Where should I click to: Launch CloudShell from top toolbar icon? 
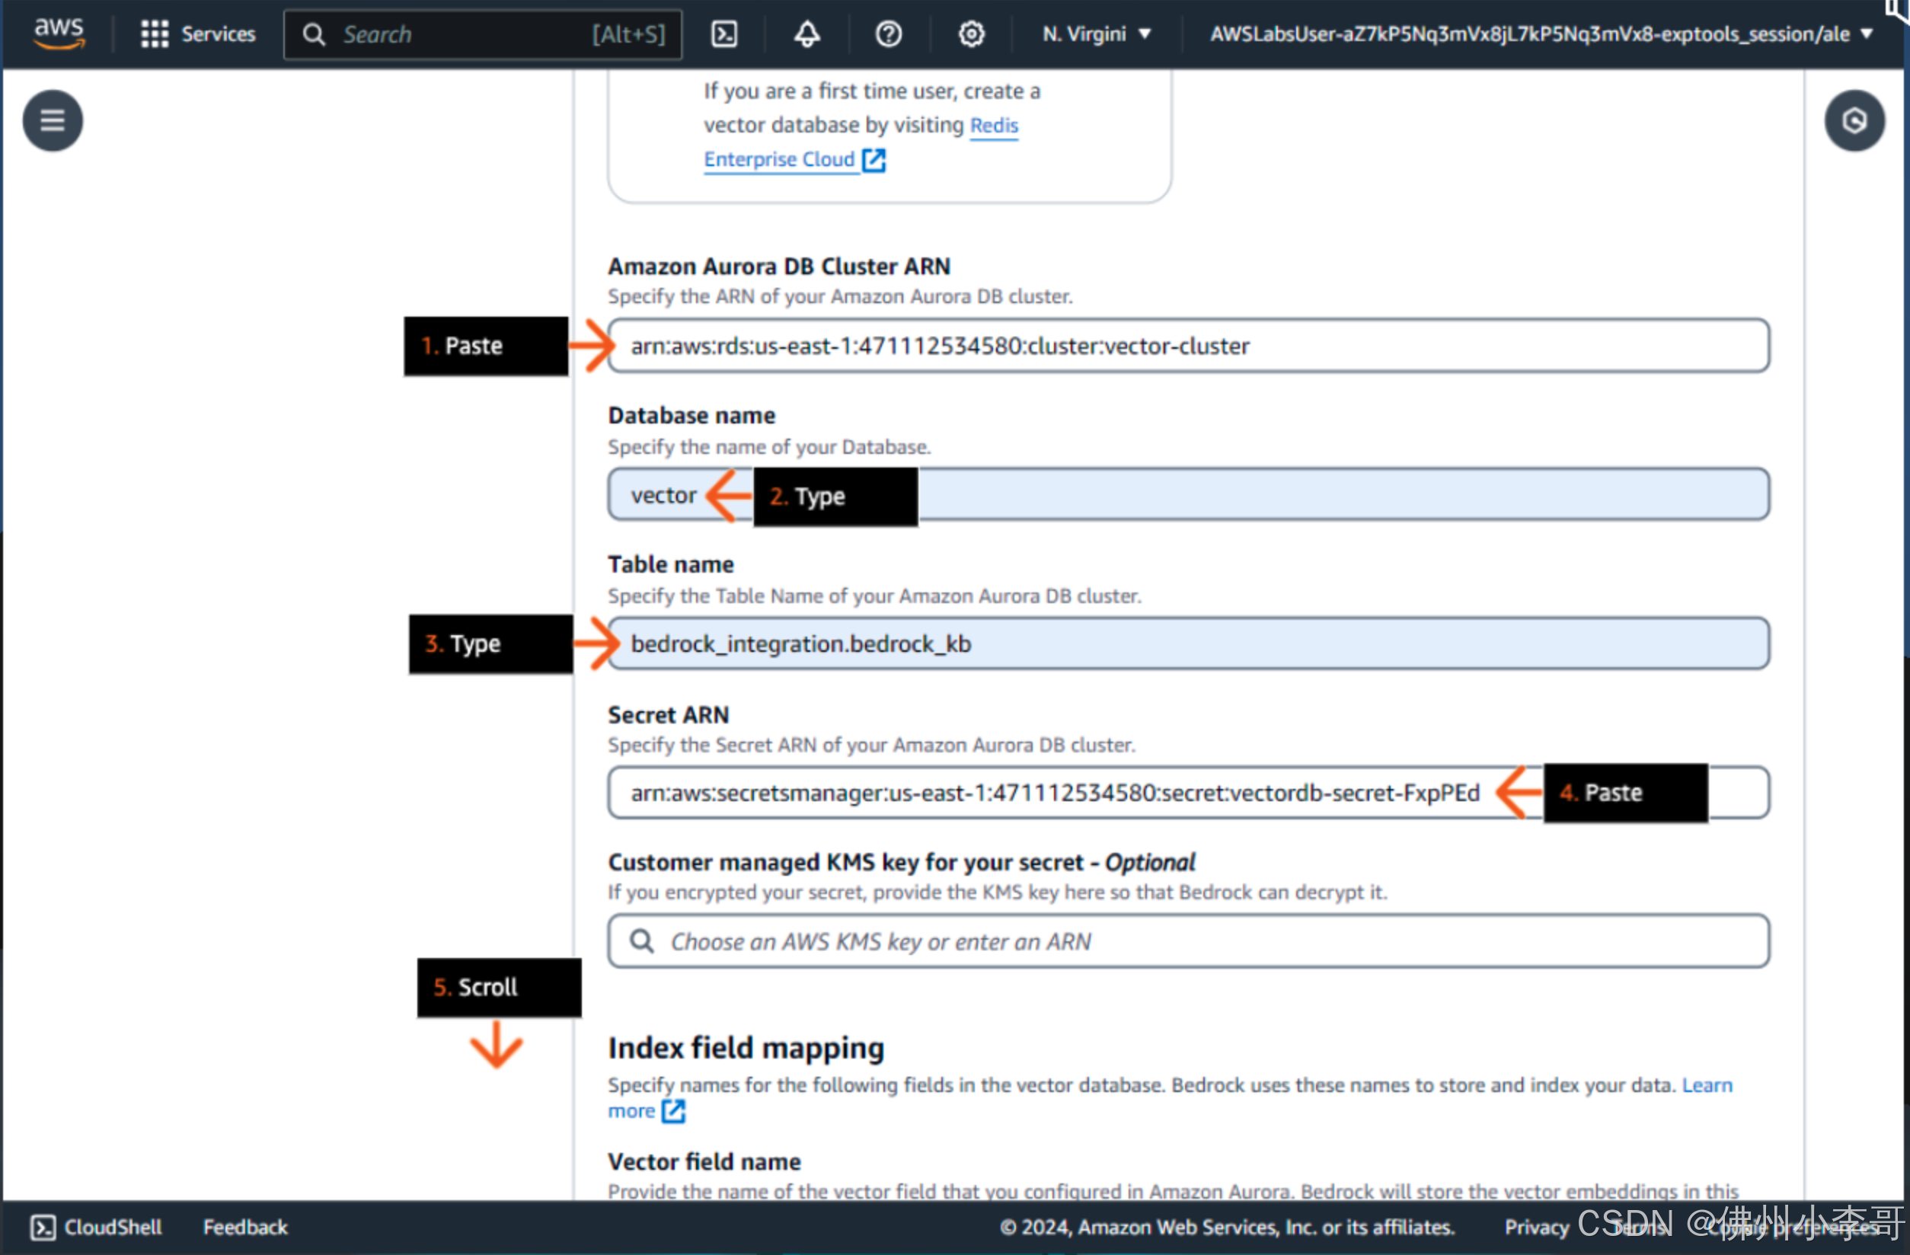725,34
